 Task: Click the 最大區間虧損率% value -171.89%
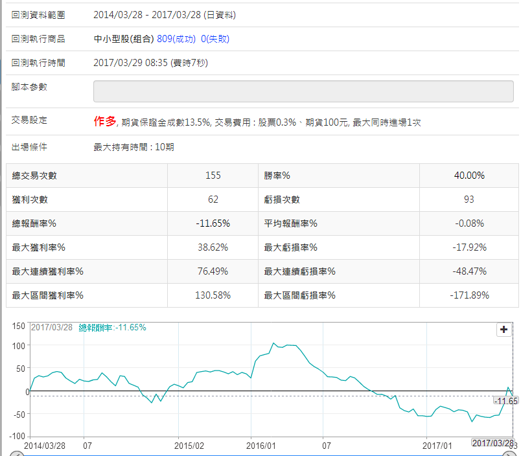(x=469, y=295)
